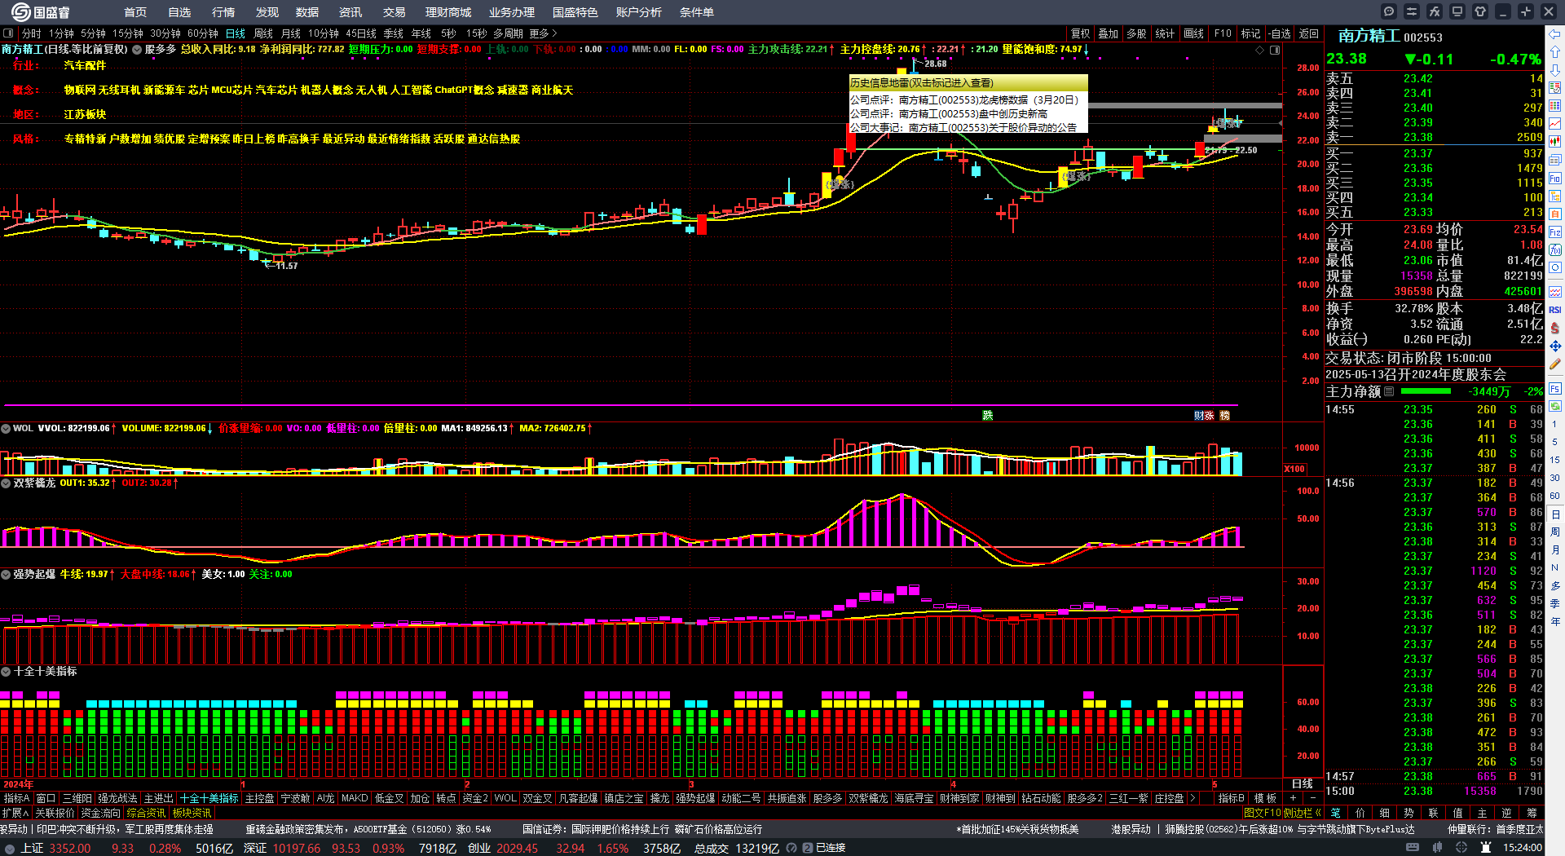
Task: Open 综合资讯 general news
Action: 147,813
